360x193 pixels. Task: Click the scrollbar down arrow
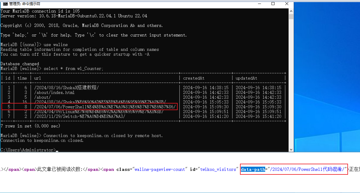point(291,150)
